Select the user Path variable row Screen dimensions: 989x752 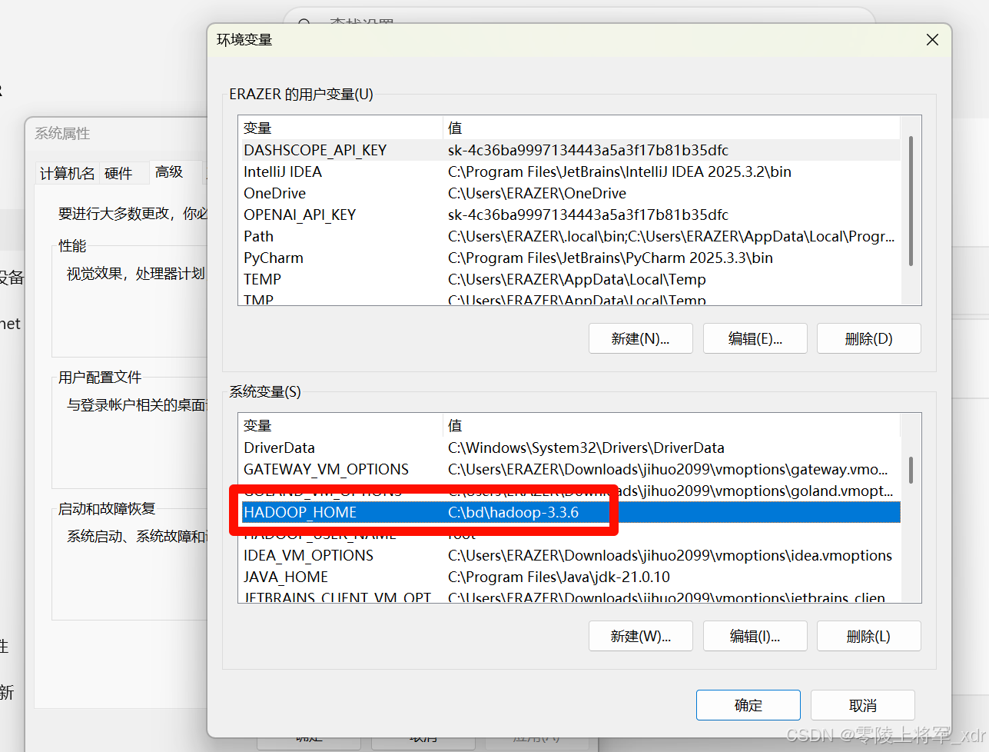click(x=569, y=236)
